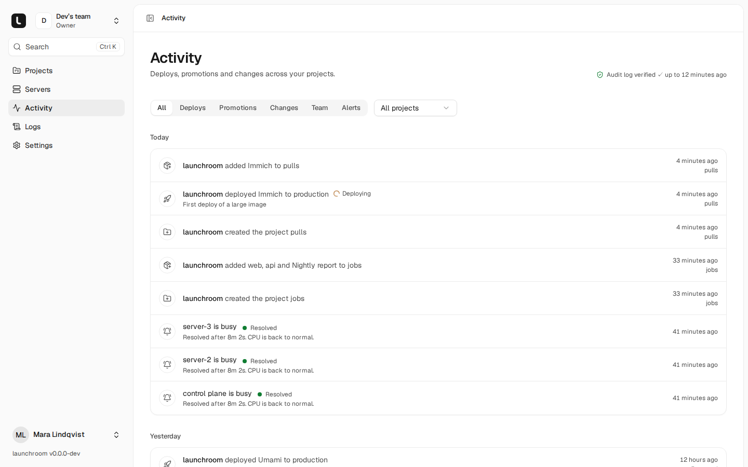Open Settings in the sidebar

pyautogui.click(x=66, y=145)
